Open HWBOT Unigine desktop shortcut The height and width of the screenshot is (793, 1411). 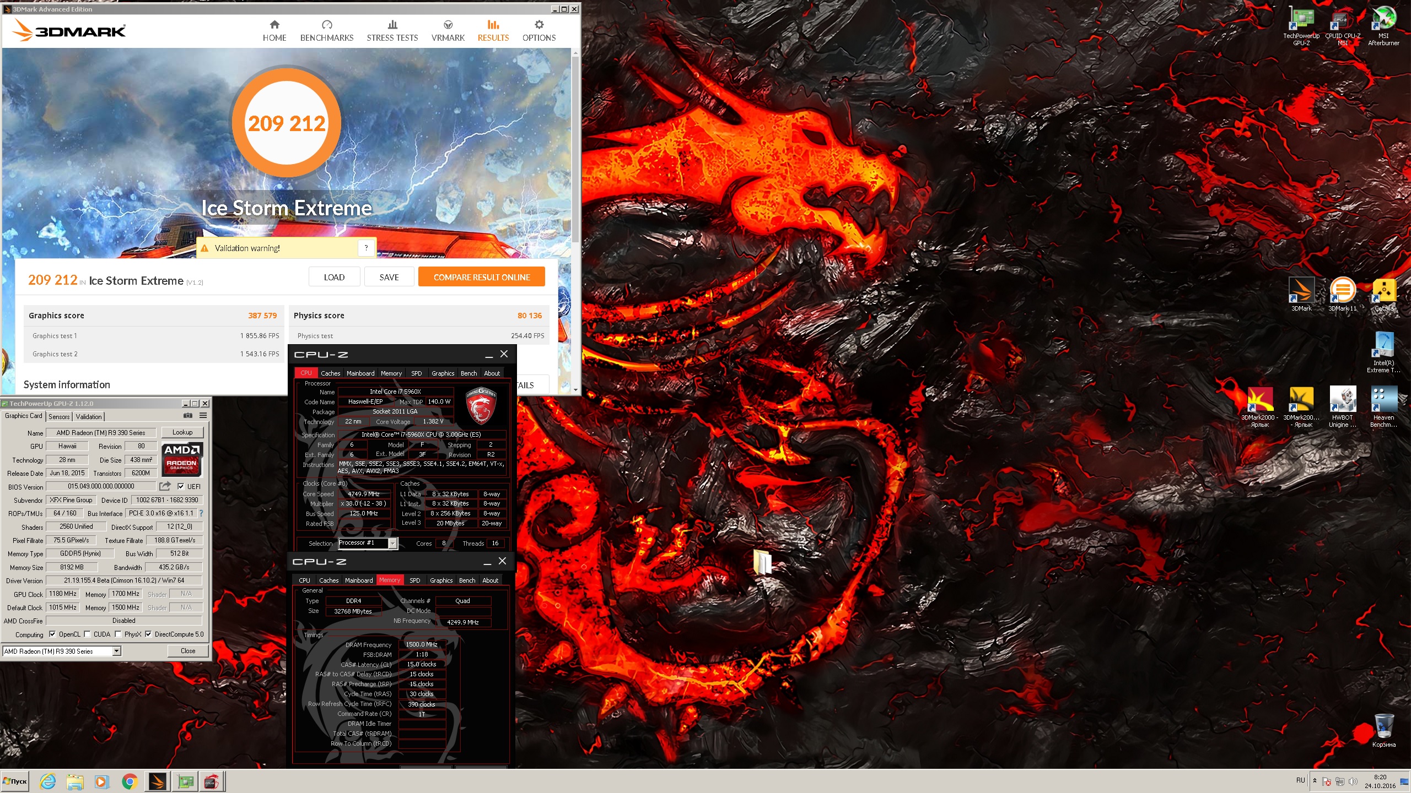1342,407
